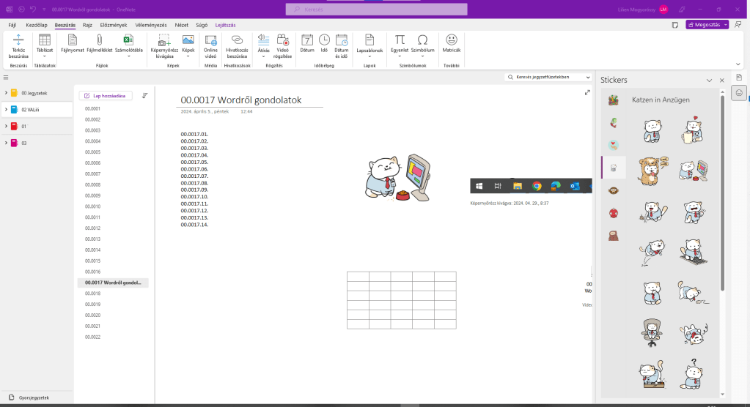Insert a Fájlnyomat (file printout)
The height and width of the screenshot is (407, 750).
click(73, 40)
